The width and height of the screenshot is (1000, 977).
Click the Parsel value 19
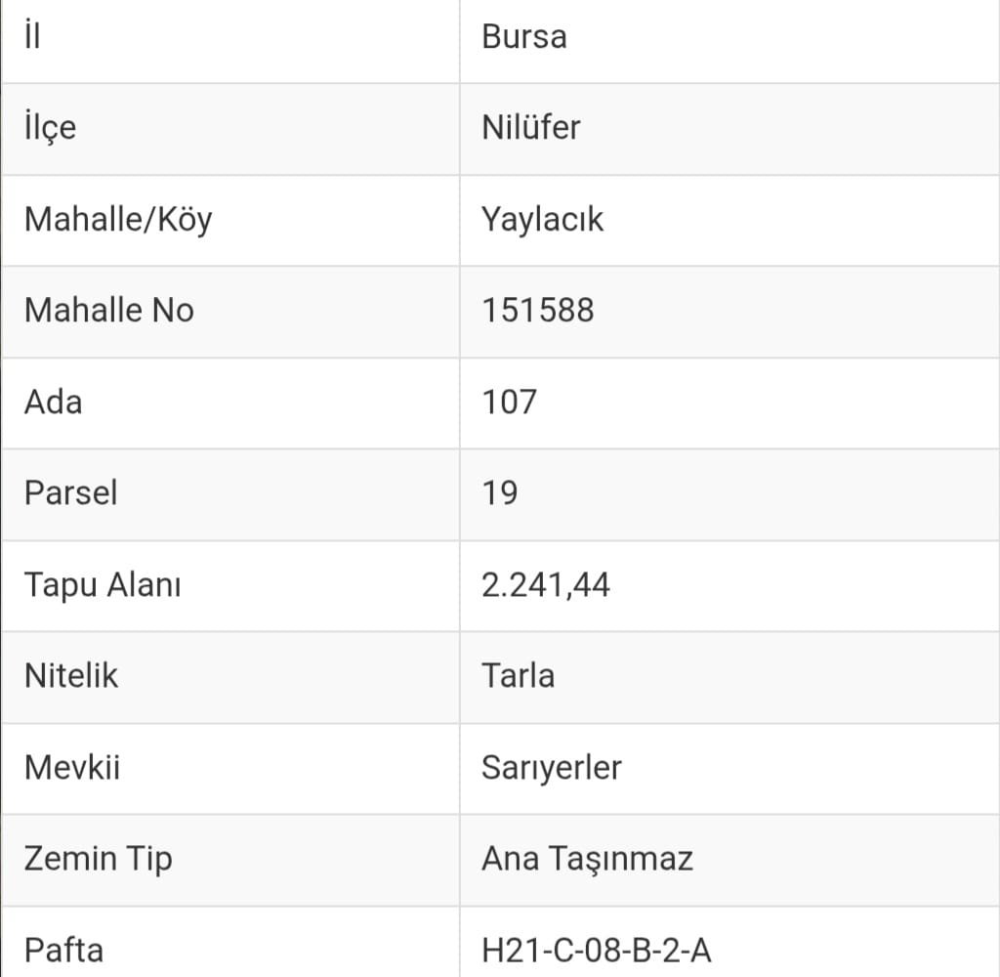[499, 493]
